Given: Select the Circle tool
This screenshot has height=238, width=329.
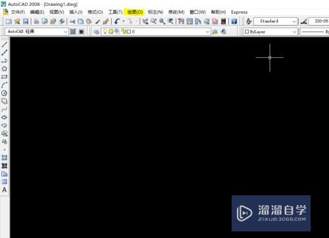Looking at the screenshot, I should (x=5, y=93).
